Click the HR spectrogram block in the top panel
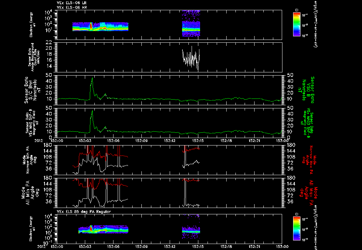This screenshot has width=362, height=250. [191, 24]
